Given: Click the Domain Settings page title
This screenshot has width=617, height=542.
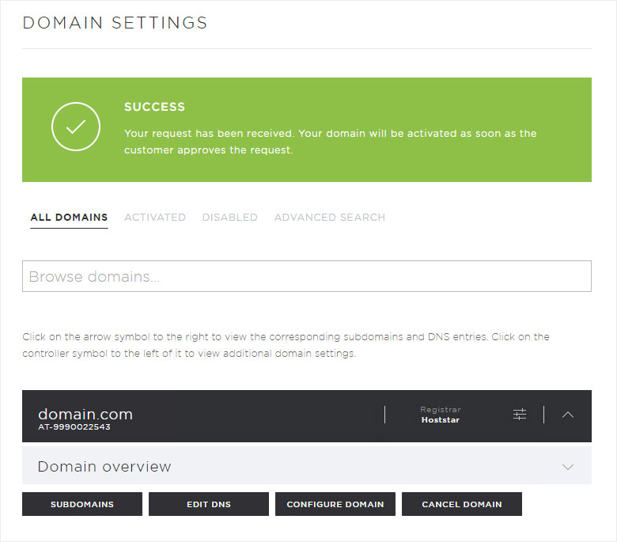Looking at the screenshot, I should coord(115,22).
